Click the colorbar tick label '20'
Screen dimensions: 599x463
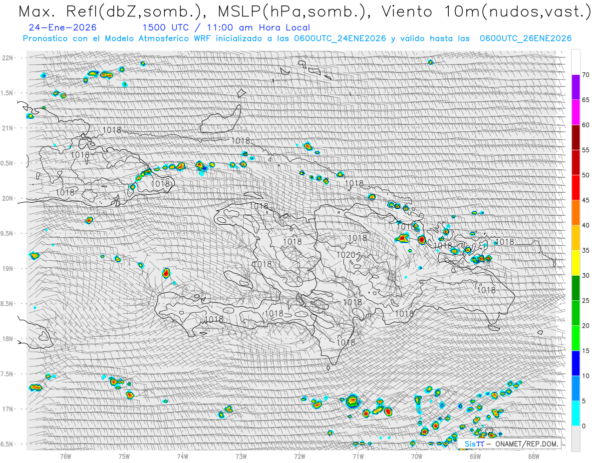point(586,326)
